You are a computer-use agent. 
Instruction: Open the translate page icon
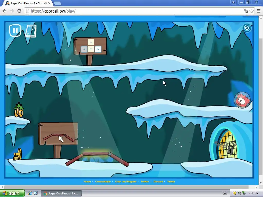[x=246, y=11]
